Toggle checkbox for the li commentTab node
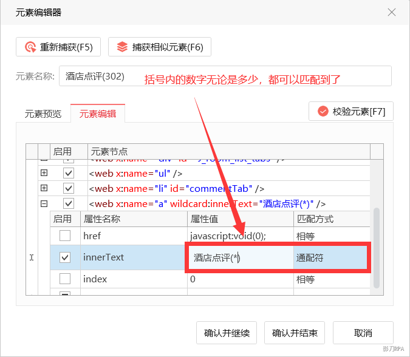The image size is (410, 357). (69, 189)
